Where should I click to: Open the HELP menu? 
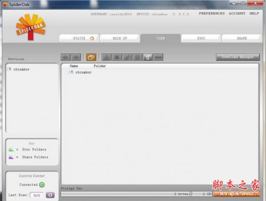[254, 13]
